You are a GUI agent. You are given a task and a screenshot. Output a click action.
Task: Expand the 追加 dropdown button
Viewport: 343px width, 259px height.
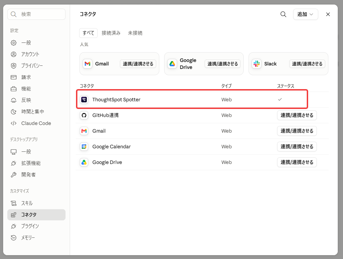point(305,14)
